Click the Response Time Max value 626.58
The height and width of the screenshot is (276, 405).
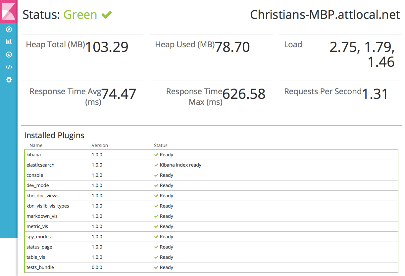click(244, 94)
